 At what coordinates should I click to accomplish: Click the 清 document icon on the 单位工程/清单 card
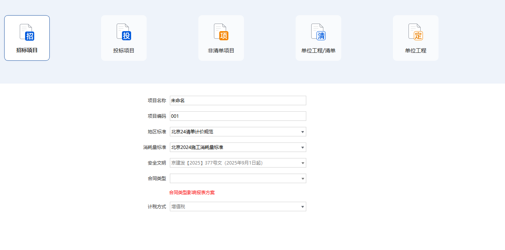coord(318,32)
